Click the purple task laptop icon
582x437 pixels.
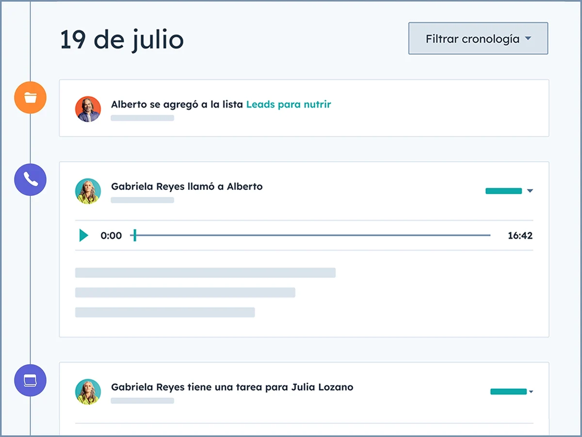[30, 381]
